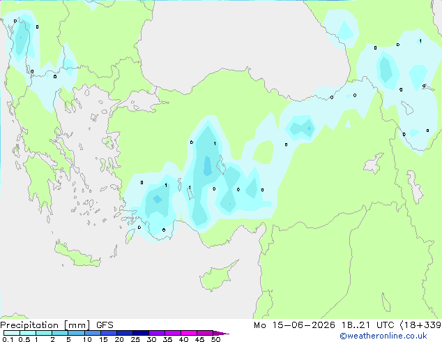Screen dimensions: 442x342
Task: Click the island of Crete on map
Action: 77,255
